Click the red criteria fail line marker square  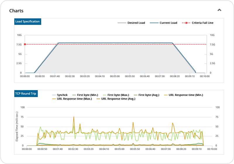click(25, 44)
